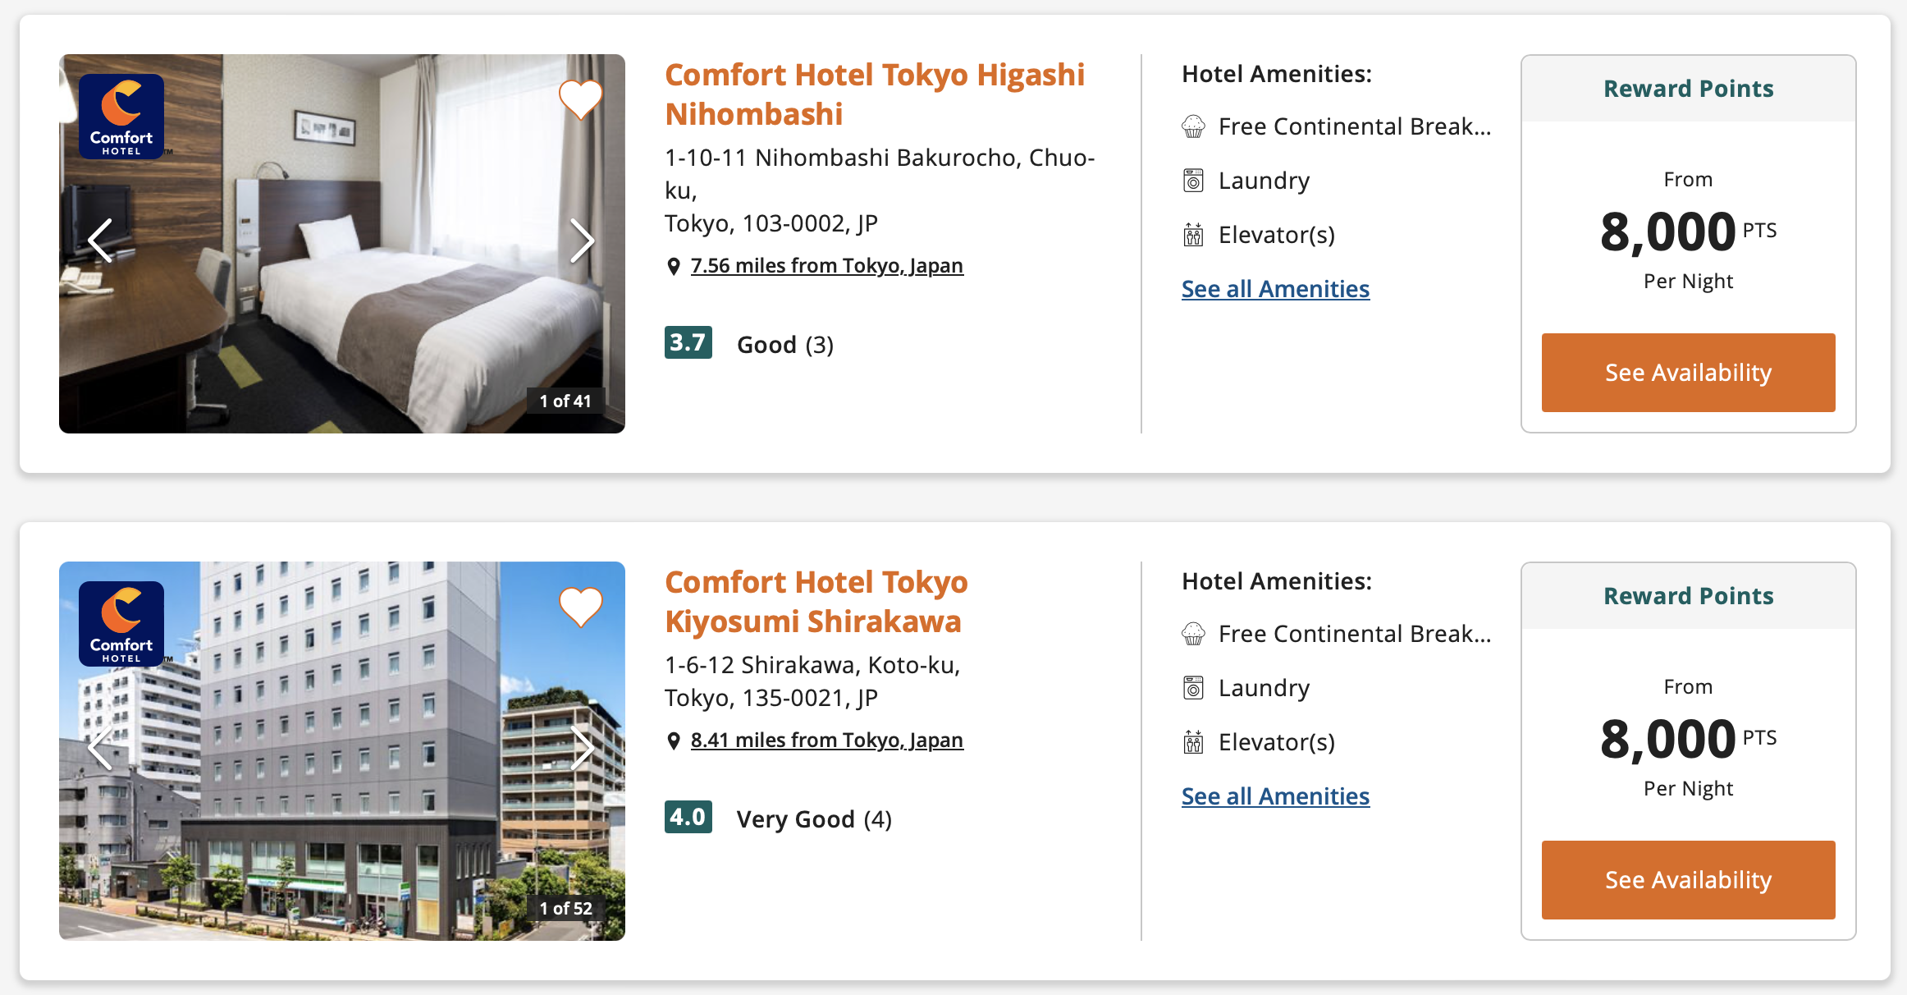Open 8.41 miles from Tokyo, Japan link
Screen dimensions: 1907x995
827,741
